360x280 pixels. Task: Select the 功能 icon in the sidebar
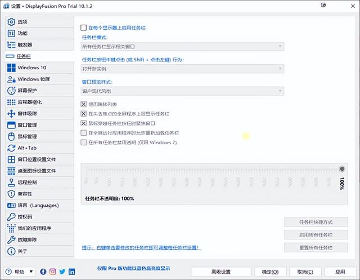pyautogui.click(x=11, y=33)
